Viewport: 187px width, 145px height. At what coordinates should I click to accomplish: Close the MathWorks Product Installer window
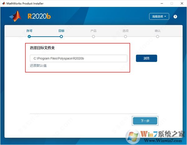(x=182, y=3)
